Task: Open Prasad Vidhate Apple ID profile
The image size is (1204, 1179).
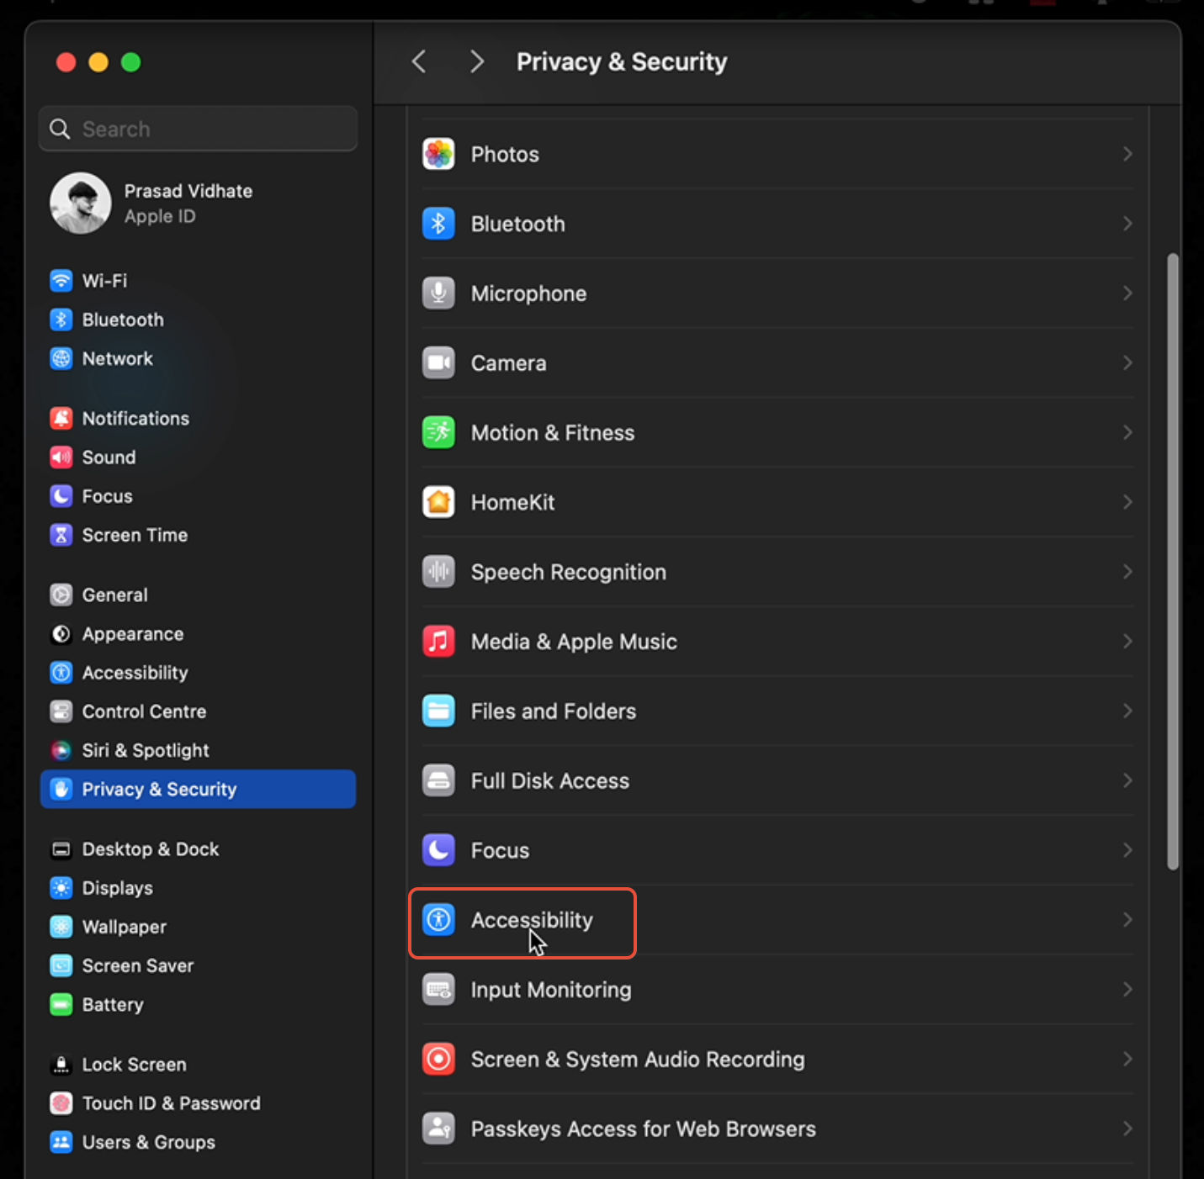Action: (198, 204)
